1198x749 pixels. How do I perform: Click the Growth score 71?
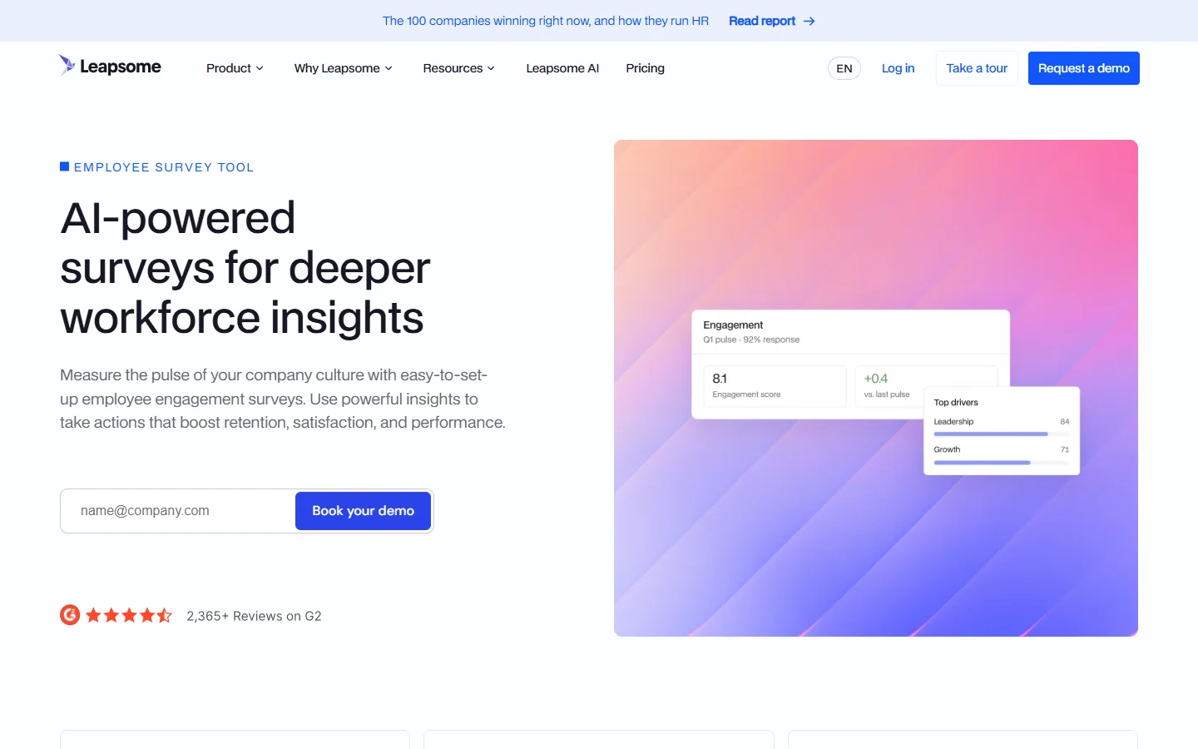click(x=1065, y=449)
